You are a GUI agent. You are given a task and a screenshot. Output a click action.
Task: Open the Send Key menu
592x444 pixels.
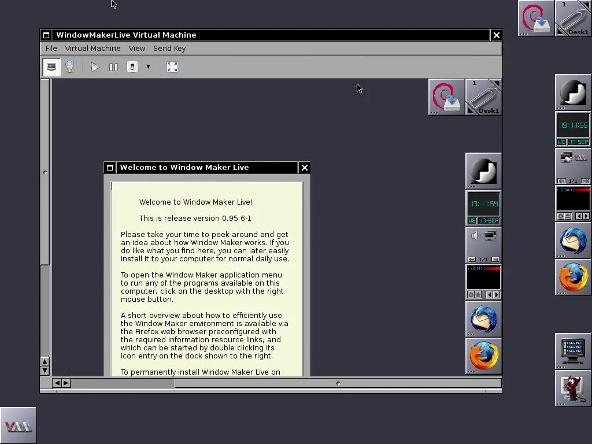coord(169,49)
